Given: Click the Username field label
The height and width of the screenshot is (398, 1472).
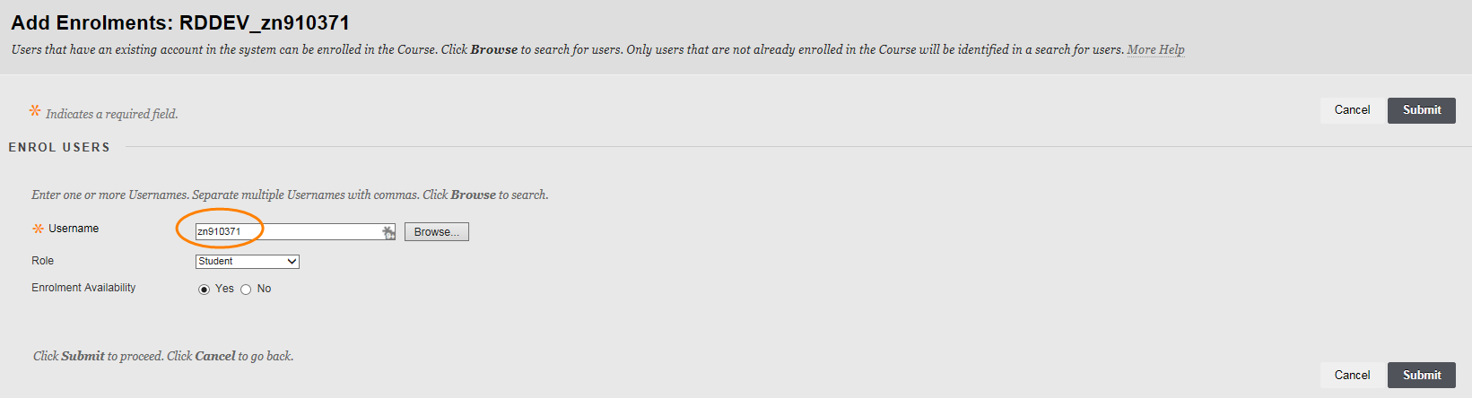Looking at the screenshot, I should [x=74, y=229].
